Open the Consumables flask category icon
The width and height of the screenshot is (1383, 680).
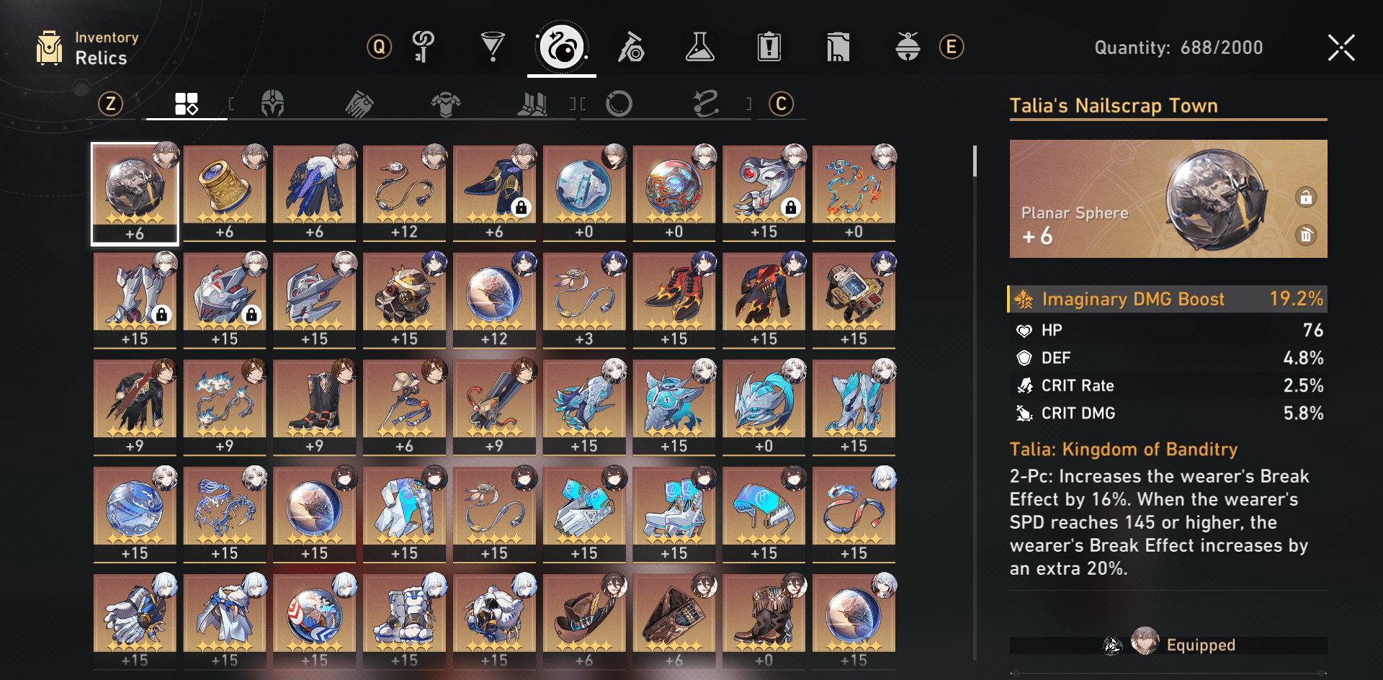tap(699, 47)
